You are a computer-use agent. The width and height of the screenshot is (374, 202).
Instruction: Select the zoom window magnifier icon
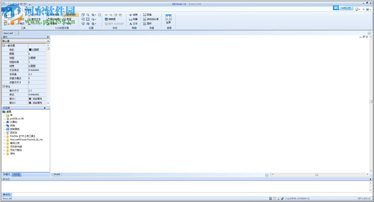point(88,15)
